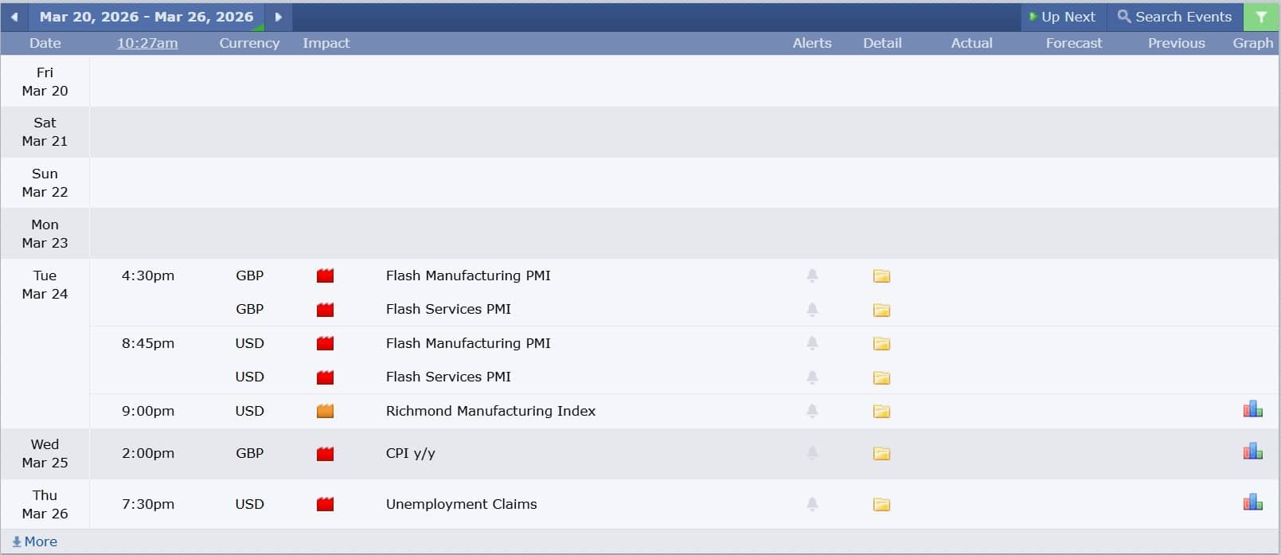
Task: Open the Mar 20 - Mar 26 date range picker
Action: (146, 17)
